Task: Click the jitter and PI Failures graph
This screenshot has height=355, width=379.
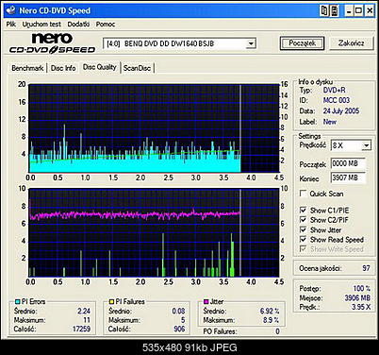Action: [154, 232]
